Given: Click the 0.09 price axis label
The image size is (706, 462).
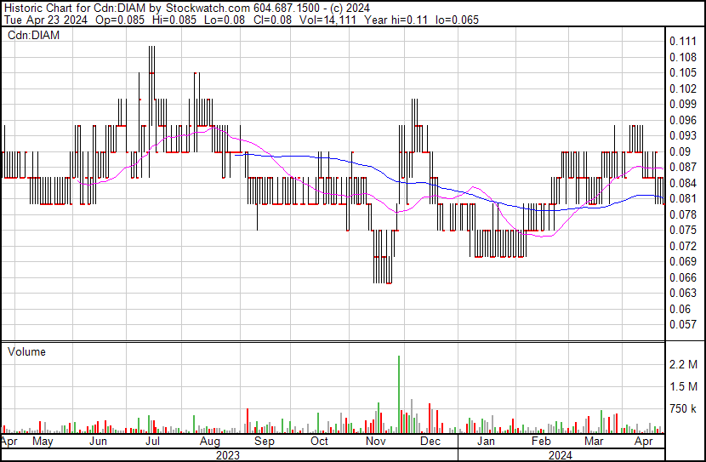Looking at the screenshot, I should pos(680,151).
